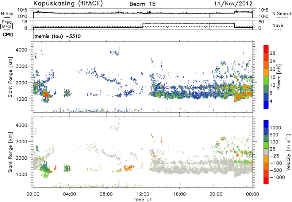Click the 'Power [dB]' colorbar label

point(278,77)
